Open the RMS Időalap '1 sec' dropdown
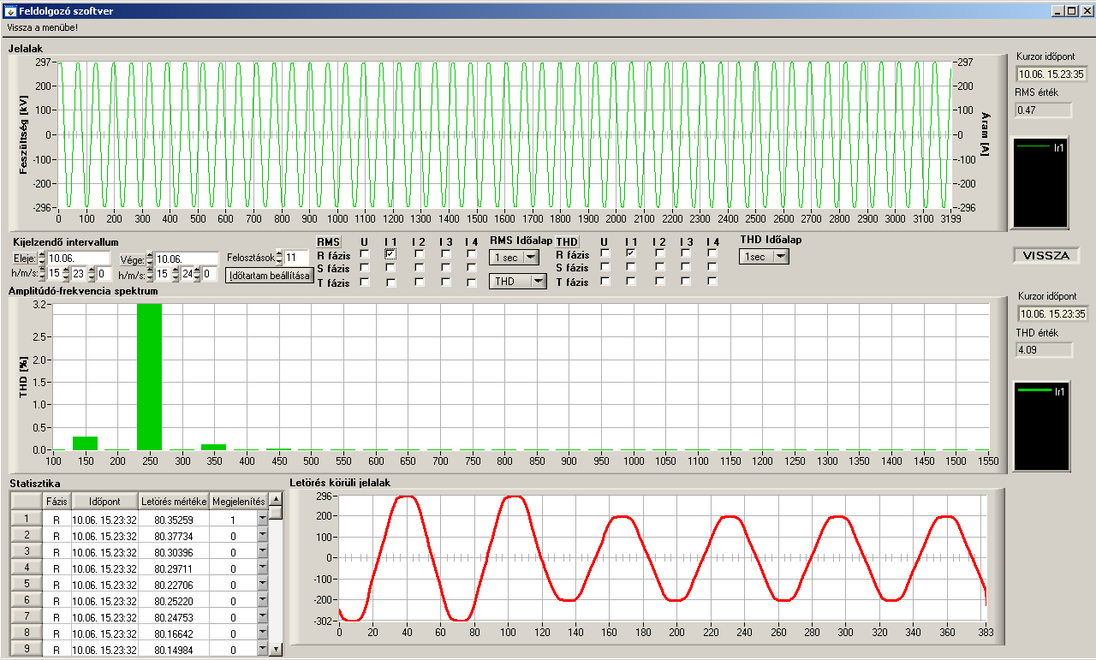 (x=514, y=258)
